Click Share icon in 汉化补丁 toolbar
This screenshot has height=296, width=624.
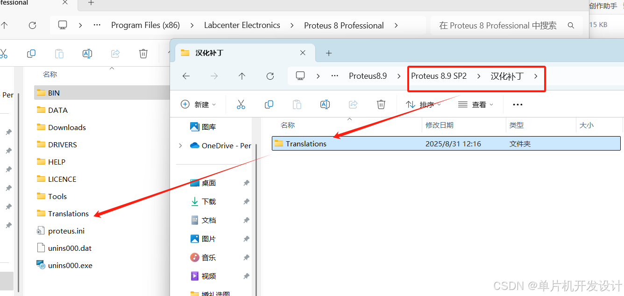353,104
